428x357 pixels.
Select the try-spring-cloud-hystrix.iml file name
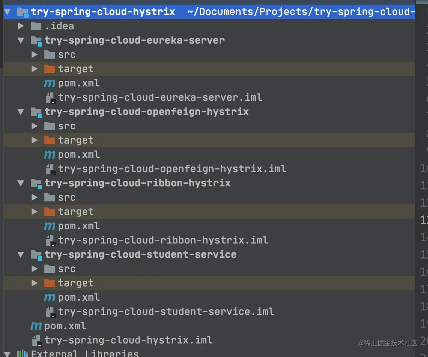129,340
